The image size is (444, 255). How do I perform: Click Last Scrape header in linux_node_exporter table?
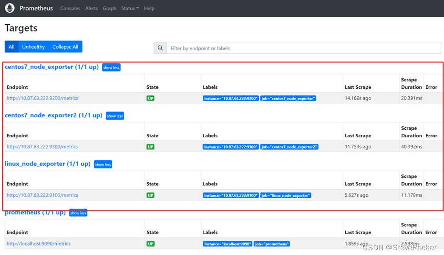pos(358,184)
